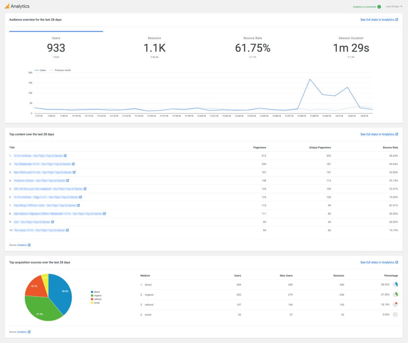The height and width of the screenshot is (343, 408).
Task: Click the green connection checkmark icon
Action: [379, 6]
